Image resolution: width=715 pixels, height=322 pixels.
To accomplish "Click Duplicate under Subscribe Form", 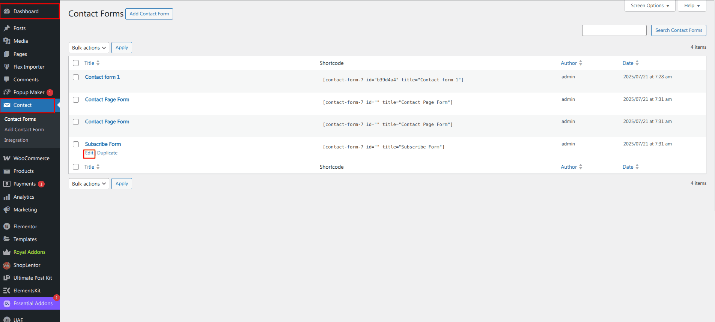I will point(107,153).
